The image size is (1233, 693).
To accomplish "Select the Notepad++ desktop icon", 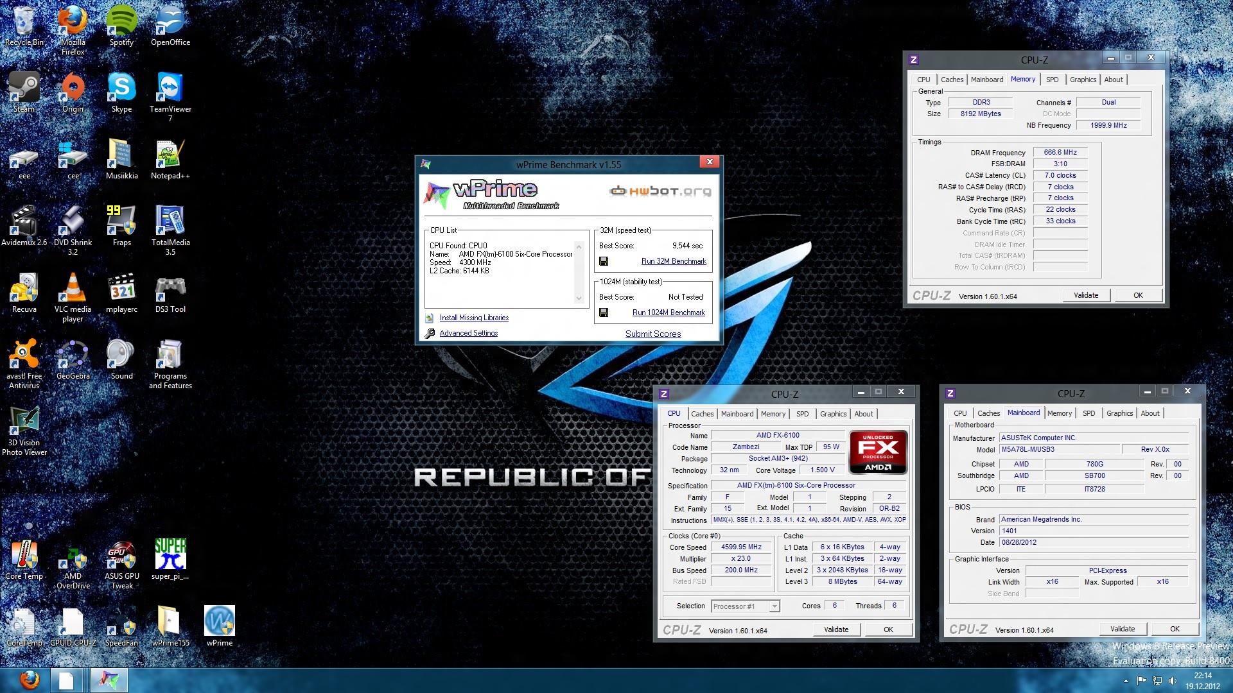I will [x=170, y=160].
